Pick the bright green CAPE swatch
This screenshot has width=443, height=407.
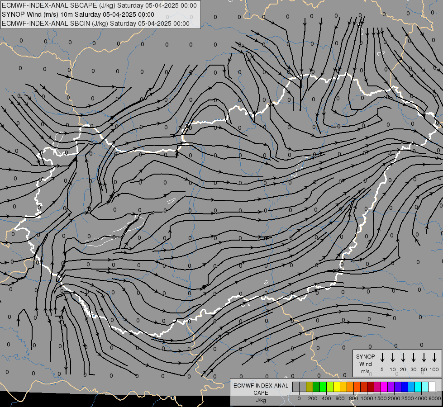(x=323, y=387)
